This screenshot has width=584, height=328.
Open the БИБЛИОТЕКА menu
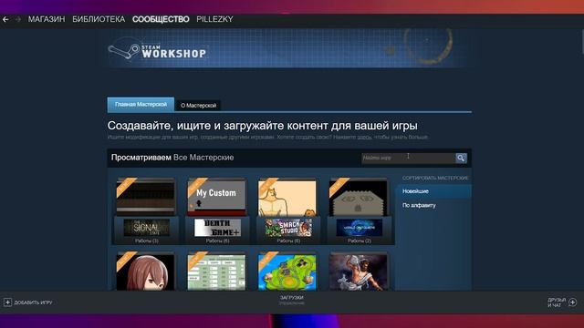pyautogui.click(x=99, y=19)
